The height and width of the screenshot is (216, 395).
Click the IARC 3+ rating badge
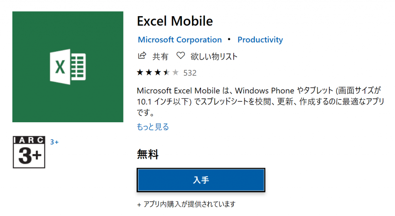(x=29, y=152)
